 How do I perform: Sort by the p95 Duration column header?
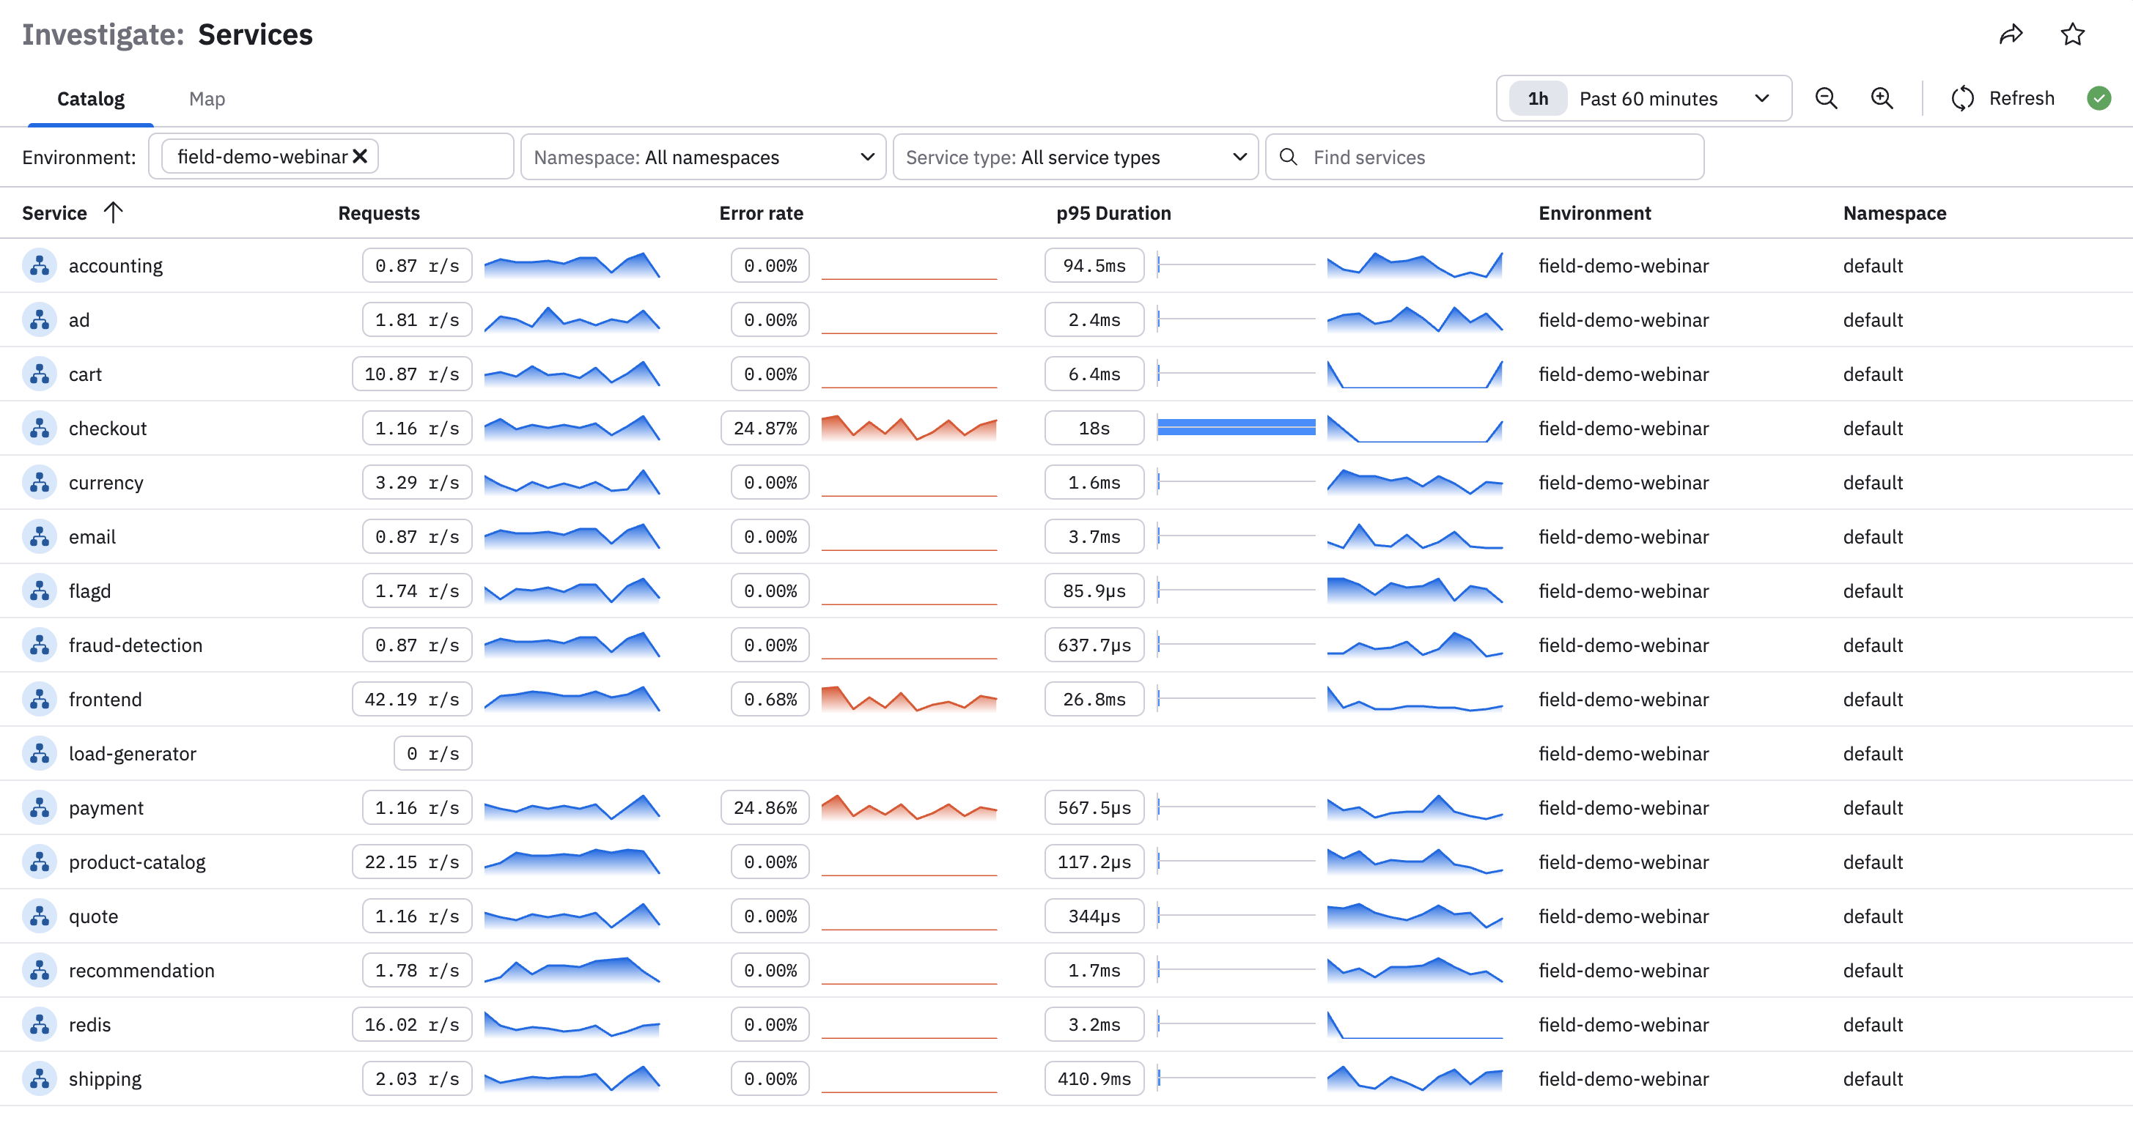[x=1113, y=212]
